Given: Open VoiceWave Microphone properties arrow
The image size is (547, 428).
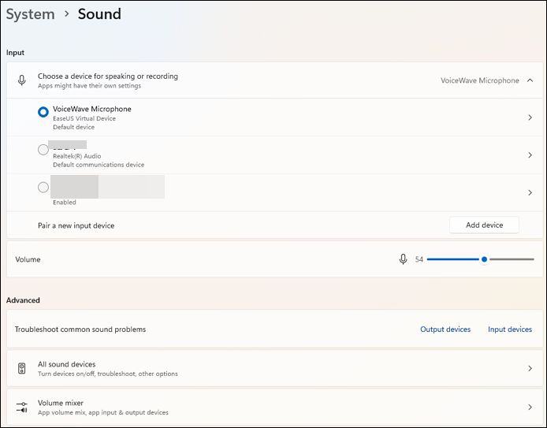Looking at the screenshot, I should point(530,117).
